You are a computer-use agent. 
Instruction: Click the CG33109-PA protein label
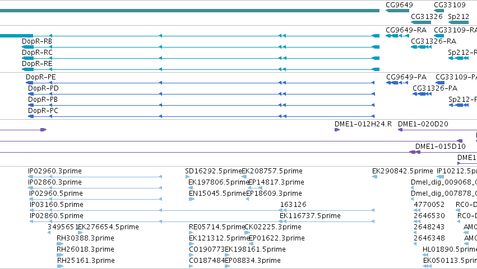click(456, 77)
